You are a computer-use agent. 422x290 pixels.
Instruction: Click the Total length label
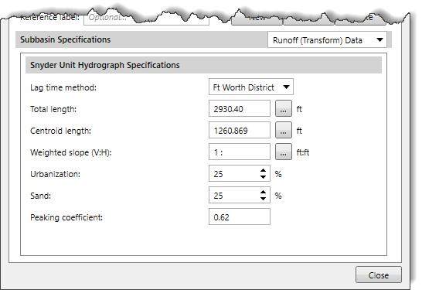[53, 109]
